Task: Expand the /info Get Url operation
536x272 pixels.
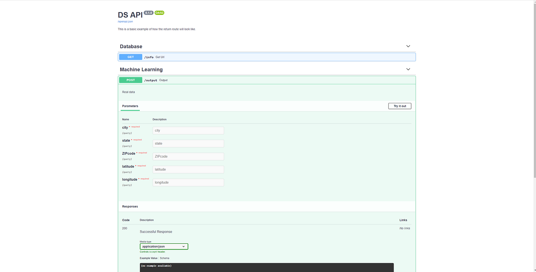Action: [x=267, y=57]
